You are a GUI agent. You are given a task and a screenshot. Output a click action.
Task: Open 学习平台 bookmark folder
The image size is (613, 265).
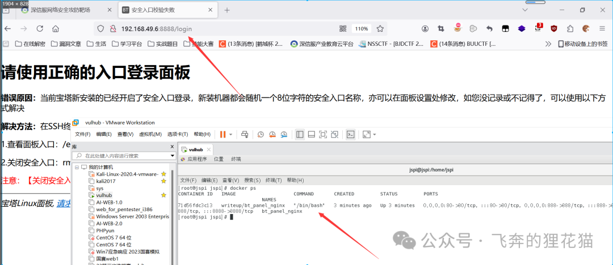(x=127, y=44)
